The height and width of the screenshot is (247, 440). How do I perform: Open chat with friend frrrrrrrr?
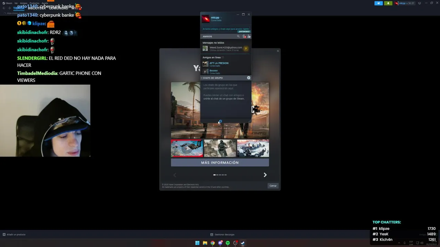click(x=225, y=72)
